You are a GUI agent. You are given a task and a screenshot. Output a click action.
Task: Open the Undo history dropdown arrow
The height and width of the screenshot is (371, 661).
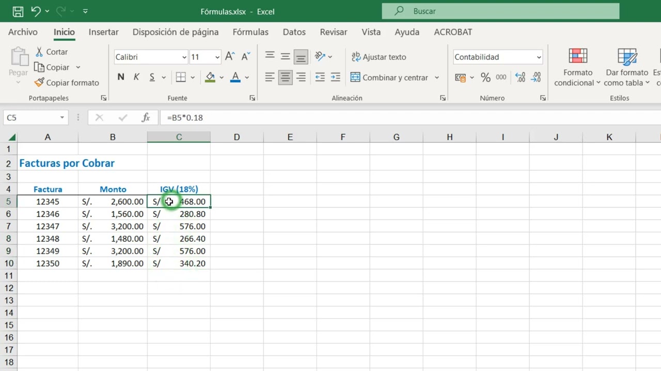47,11
